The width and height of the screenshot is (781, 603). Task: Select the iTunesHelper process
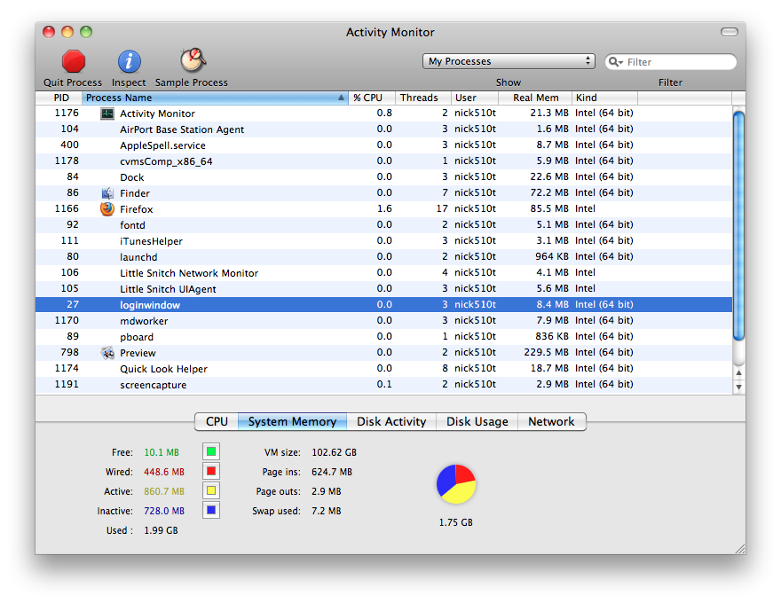pos(383,241)
